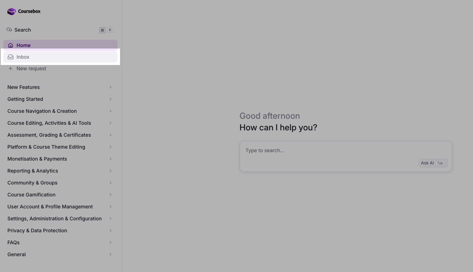Expand Privacy & Data Protection chevron

(x=111, y=231)
